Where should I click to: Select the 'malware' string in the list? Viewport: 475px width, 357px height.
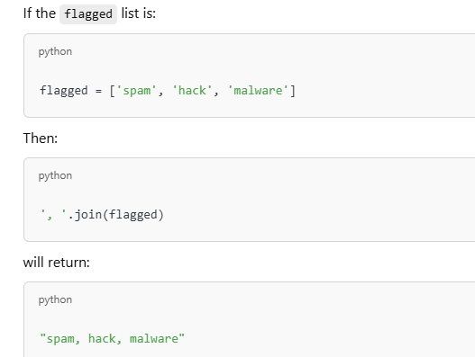tap(258, 91)
